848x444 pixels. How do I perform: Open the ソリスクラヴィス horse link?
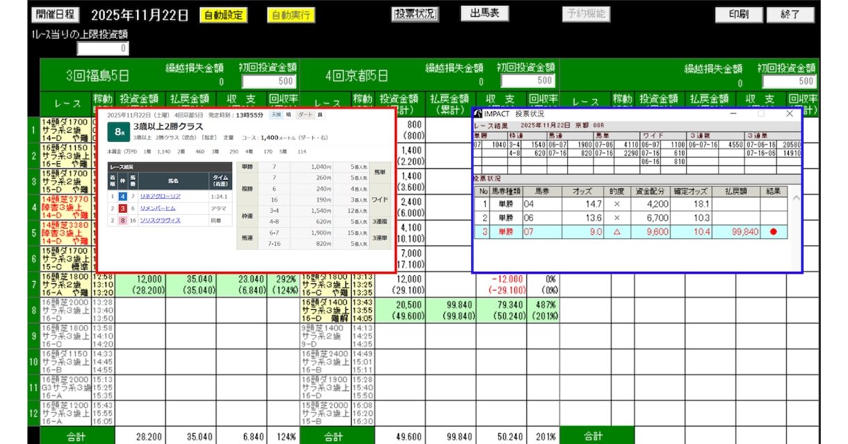coord(160,220)
